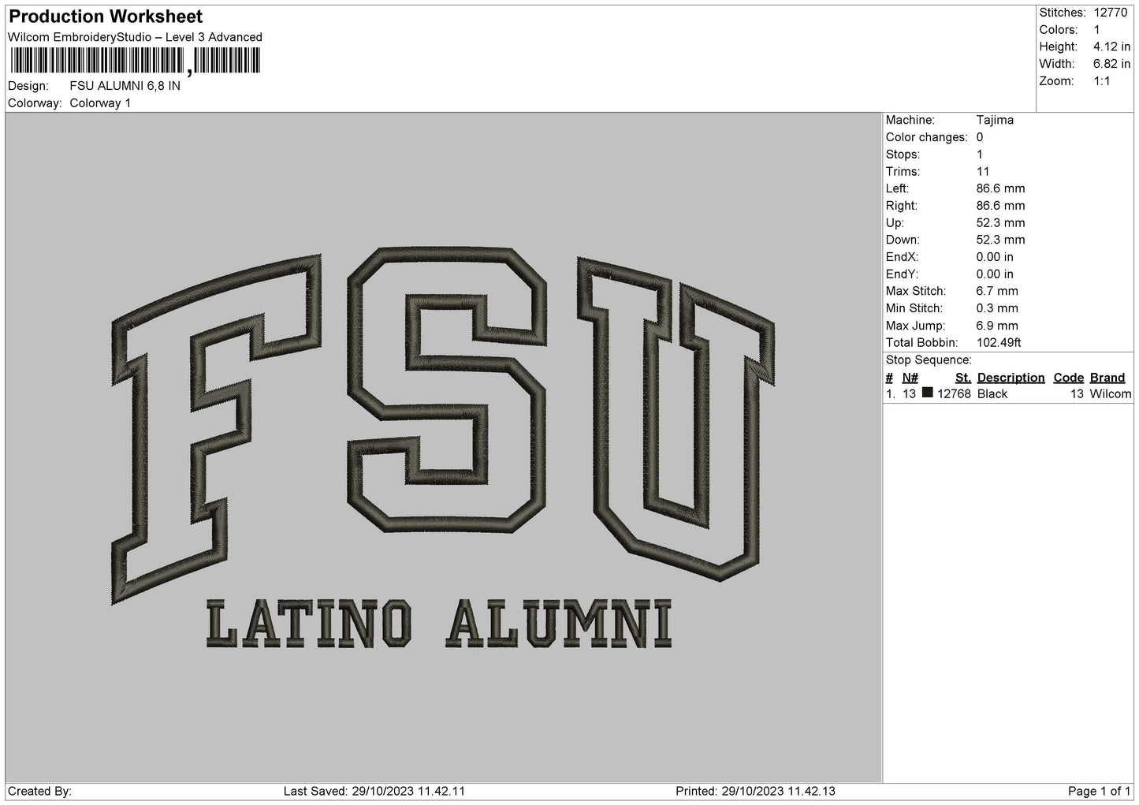Click the barcode under the worksheet title
The height and width of the screenshot is (805, 1139).
pyautogui.click(x=135, y=61)
